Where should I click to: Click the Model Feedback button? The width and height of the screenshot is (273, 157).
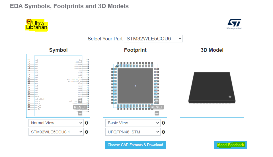point(231,145)
